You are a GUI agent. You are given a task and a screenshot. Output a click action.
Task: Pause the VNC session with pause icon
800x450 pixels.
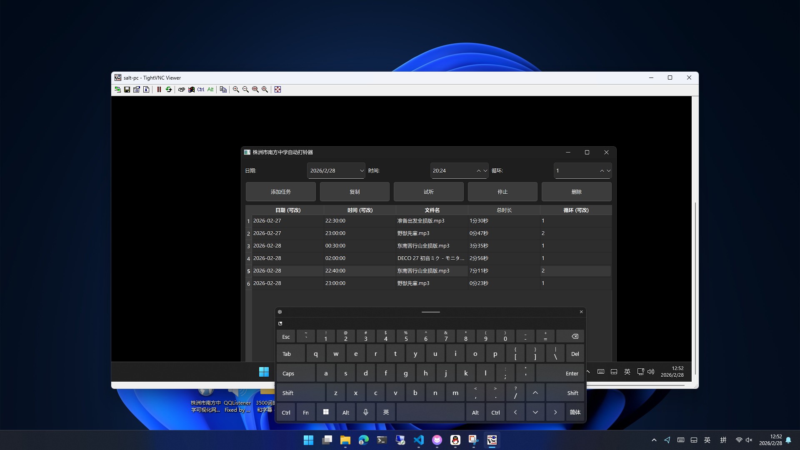pyautogui.click(x=159, y=90)
